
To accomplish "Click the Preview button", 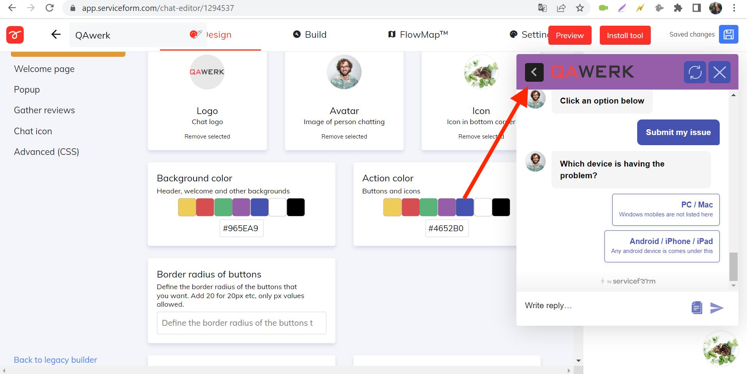I will point(570,35).
